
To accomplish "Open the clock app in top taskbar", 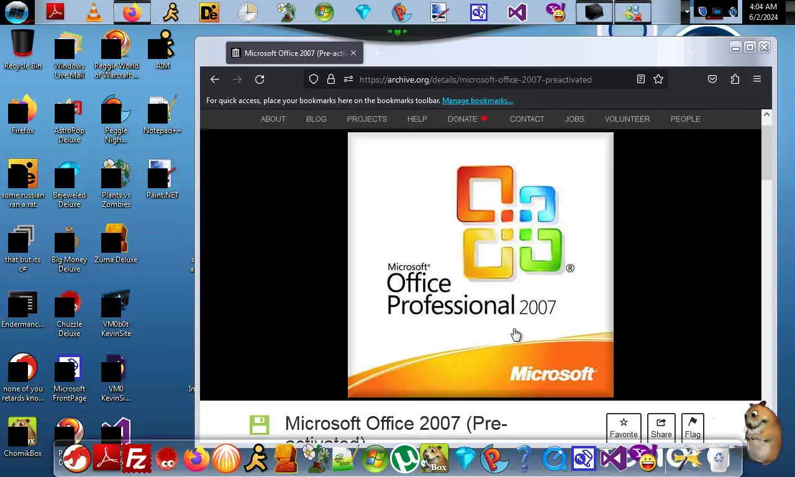I will point(247,12).
